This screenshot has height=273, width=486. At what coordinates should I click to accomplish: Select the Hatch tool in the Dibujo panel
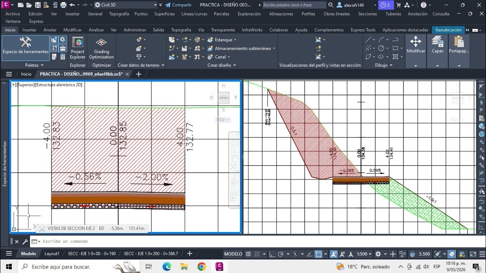click(x=395, y=57)
